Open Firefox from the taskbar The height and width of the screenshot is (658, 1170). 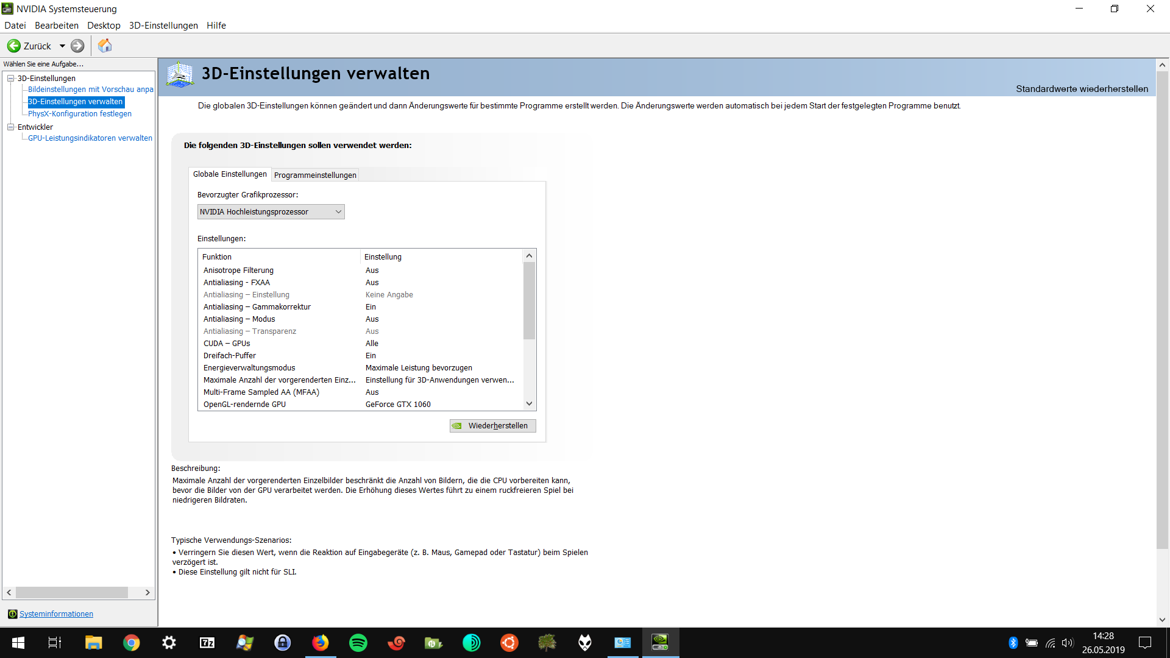pyautogui.click(x=321, y=643)
